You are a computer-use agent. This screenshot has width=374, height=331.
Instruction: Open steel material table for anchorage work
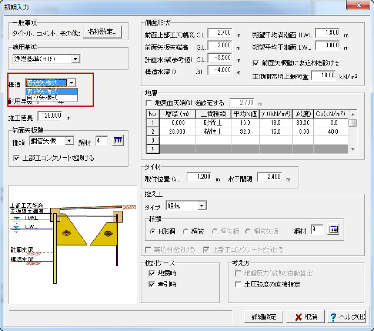pos(333,229)
